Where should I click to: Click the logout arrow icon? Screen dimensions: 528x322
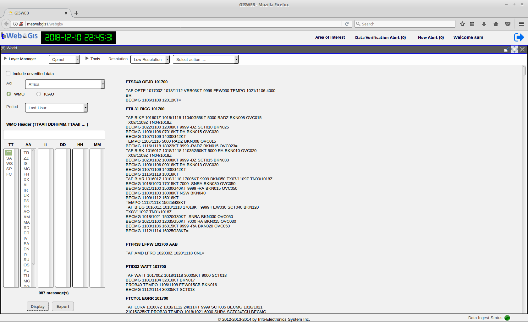pos(519,37)
